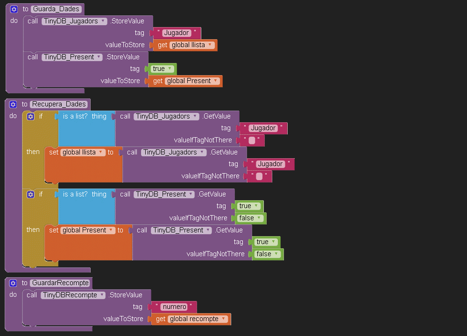Rename the Recupera_Dades procedure name field
467x336 pixels.
pos(59,104)
